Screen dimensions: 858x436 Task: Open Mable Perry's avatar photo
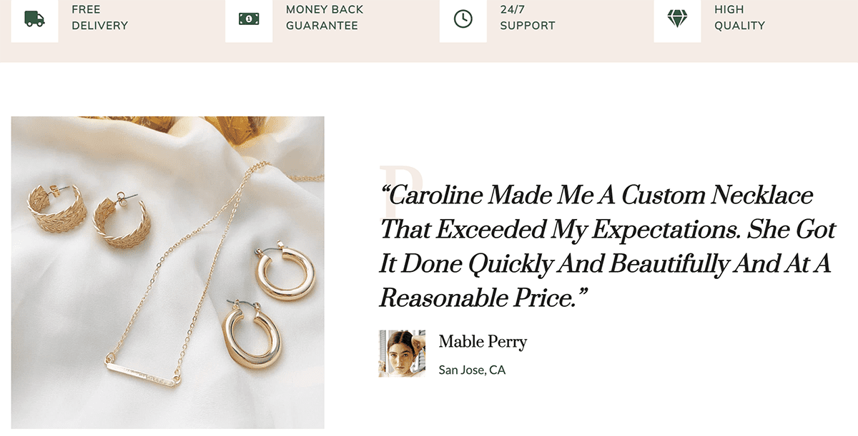pyautogui.click(x=402, y=353)
